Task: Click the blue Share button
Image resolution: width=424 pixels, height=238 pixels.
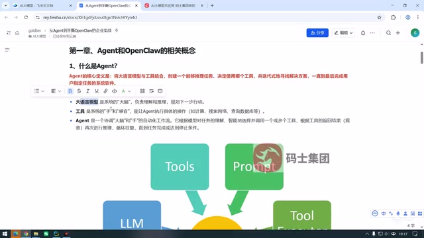Action: (x=317, y=32)
